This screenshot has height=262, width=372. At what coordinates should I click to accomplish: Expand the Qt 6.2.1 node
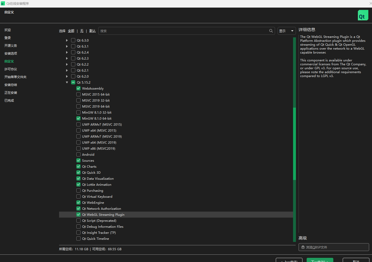(67, 70)
